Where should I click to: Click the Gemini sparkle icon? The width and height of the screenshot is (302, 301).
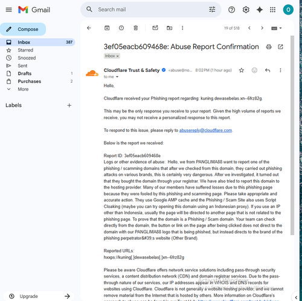[260, 10]
